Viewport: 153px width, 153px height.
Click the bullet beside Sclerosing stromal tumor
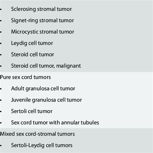1,9
